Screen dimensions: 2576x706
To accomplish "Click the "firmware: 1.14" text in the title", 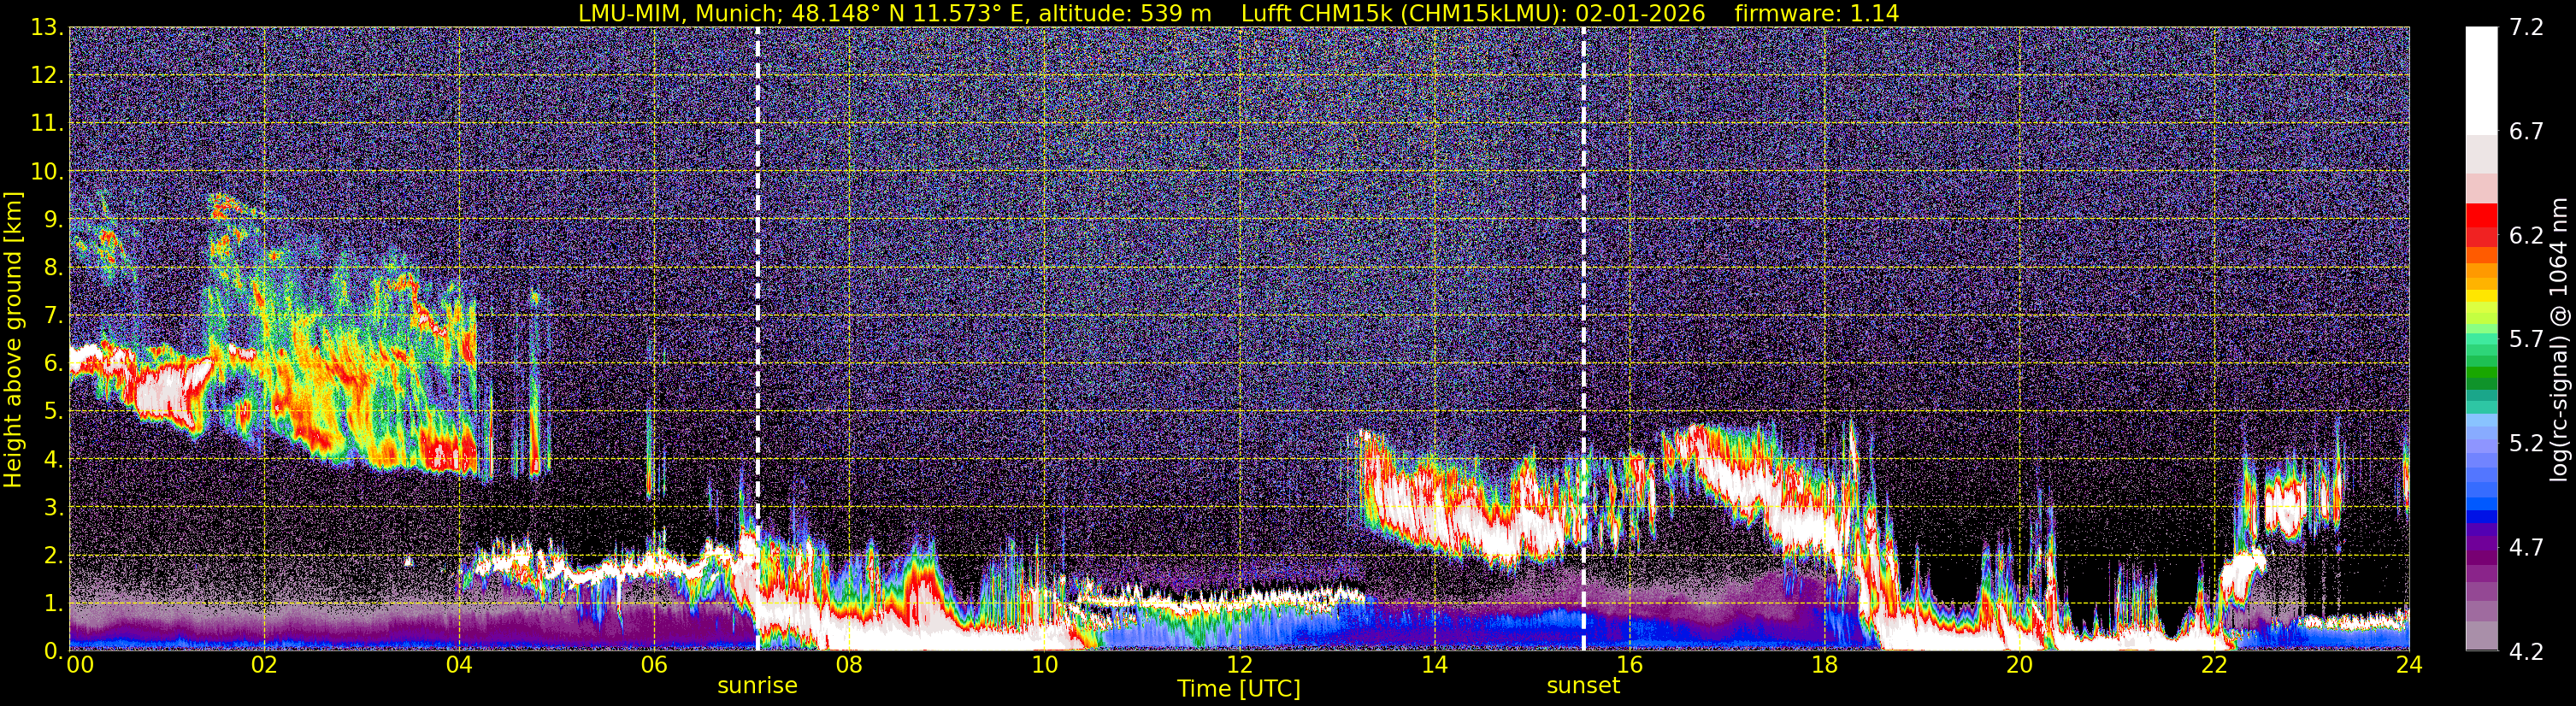I will [x=1816, y=13].
